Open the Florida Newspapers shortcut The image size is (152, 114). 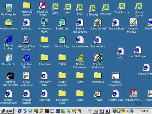[80, 22]
